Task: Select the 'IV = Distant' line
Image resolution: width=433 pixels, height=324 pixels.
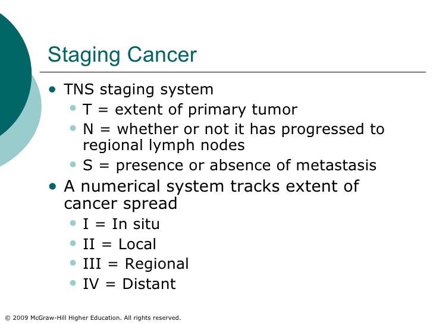Action: 129,284
